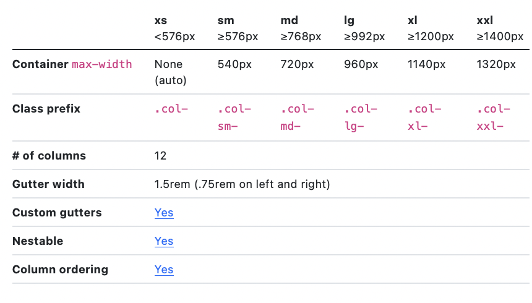Click the max-width code label
The width and height of the screenshot is (532, 303).
coord(102,64)
